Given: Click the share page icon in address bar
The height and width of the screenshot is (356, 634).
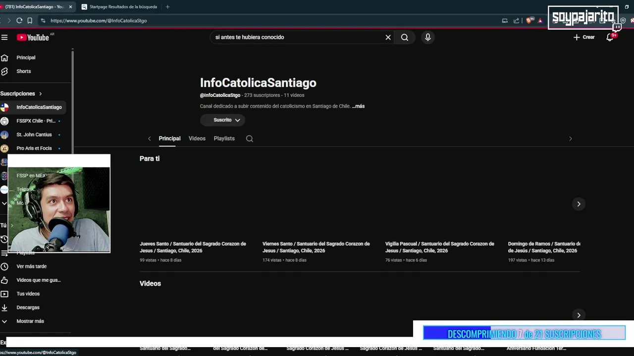Looking at the screenshot, I should coord(517,20).
